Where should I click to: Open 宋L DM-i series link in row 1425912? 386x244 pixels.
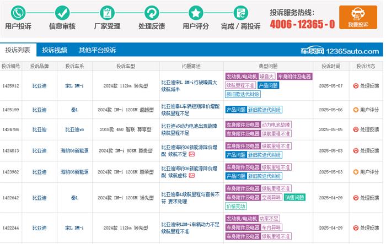[x=74, y=86]
